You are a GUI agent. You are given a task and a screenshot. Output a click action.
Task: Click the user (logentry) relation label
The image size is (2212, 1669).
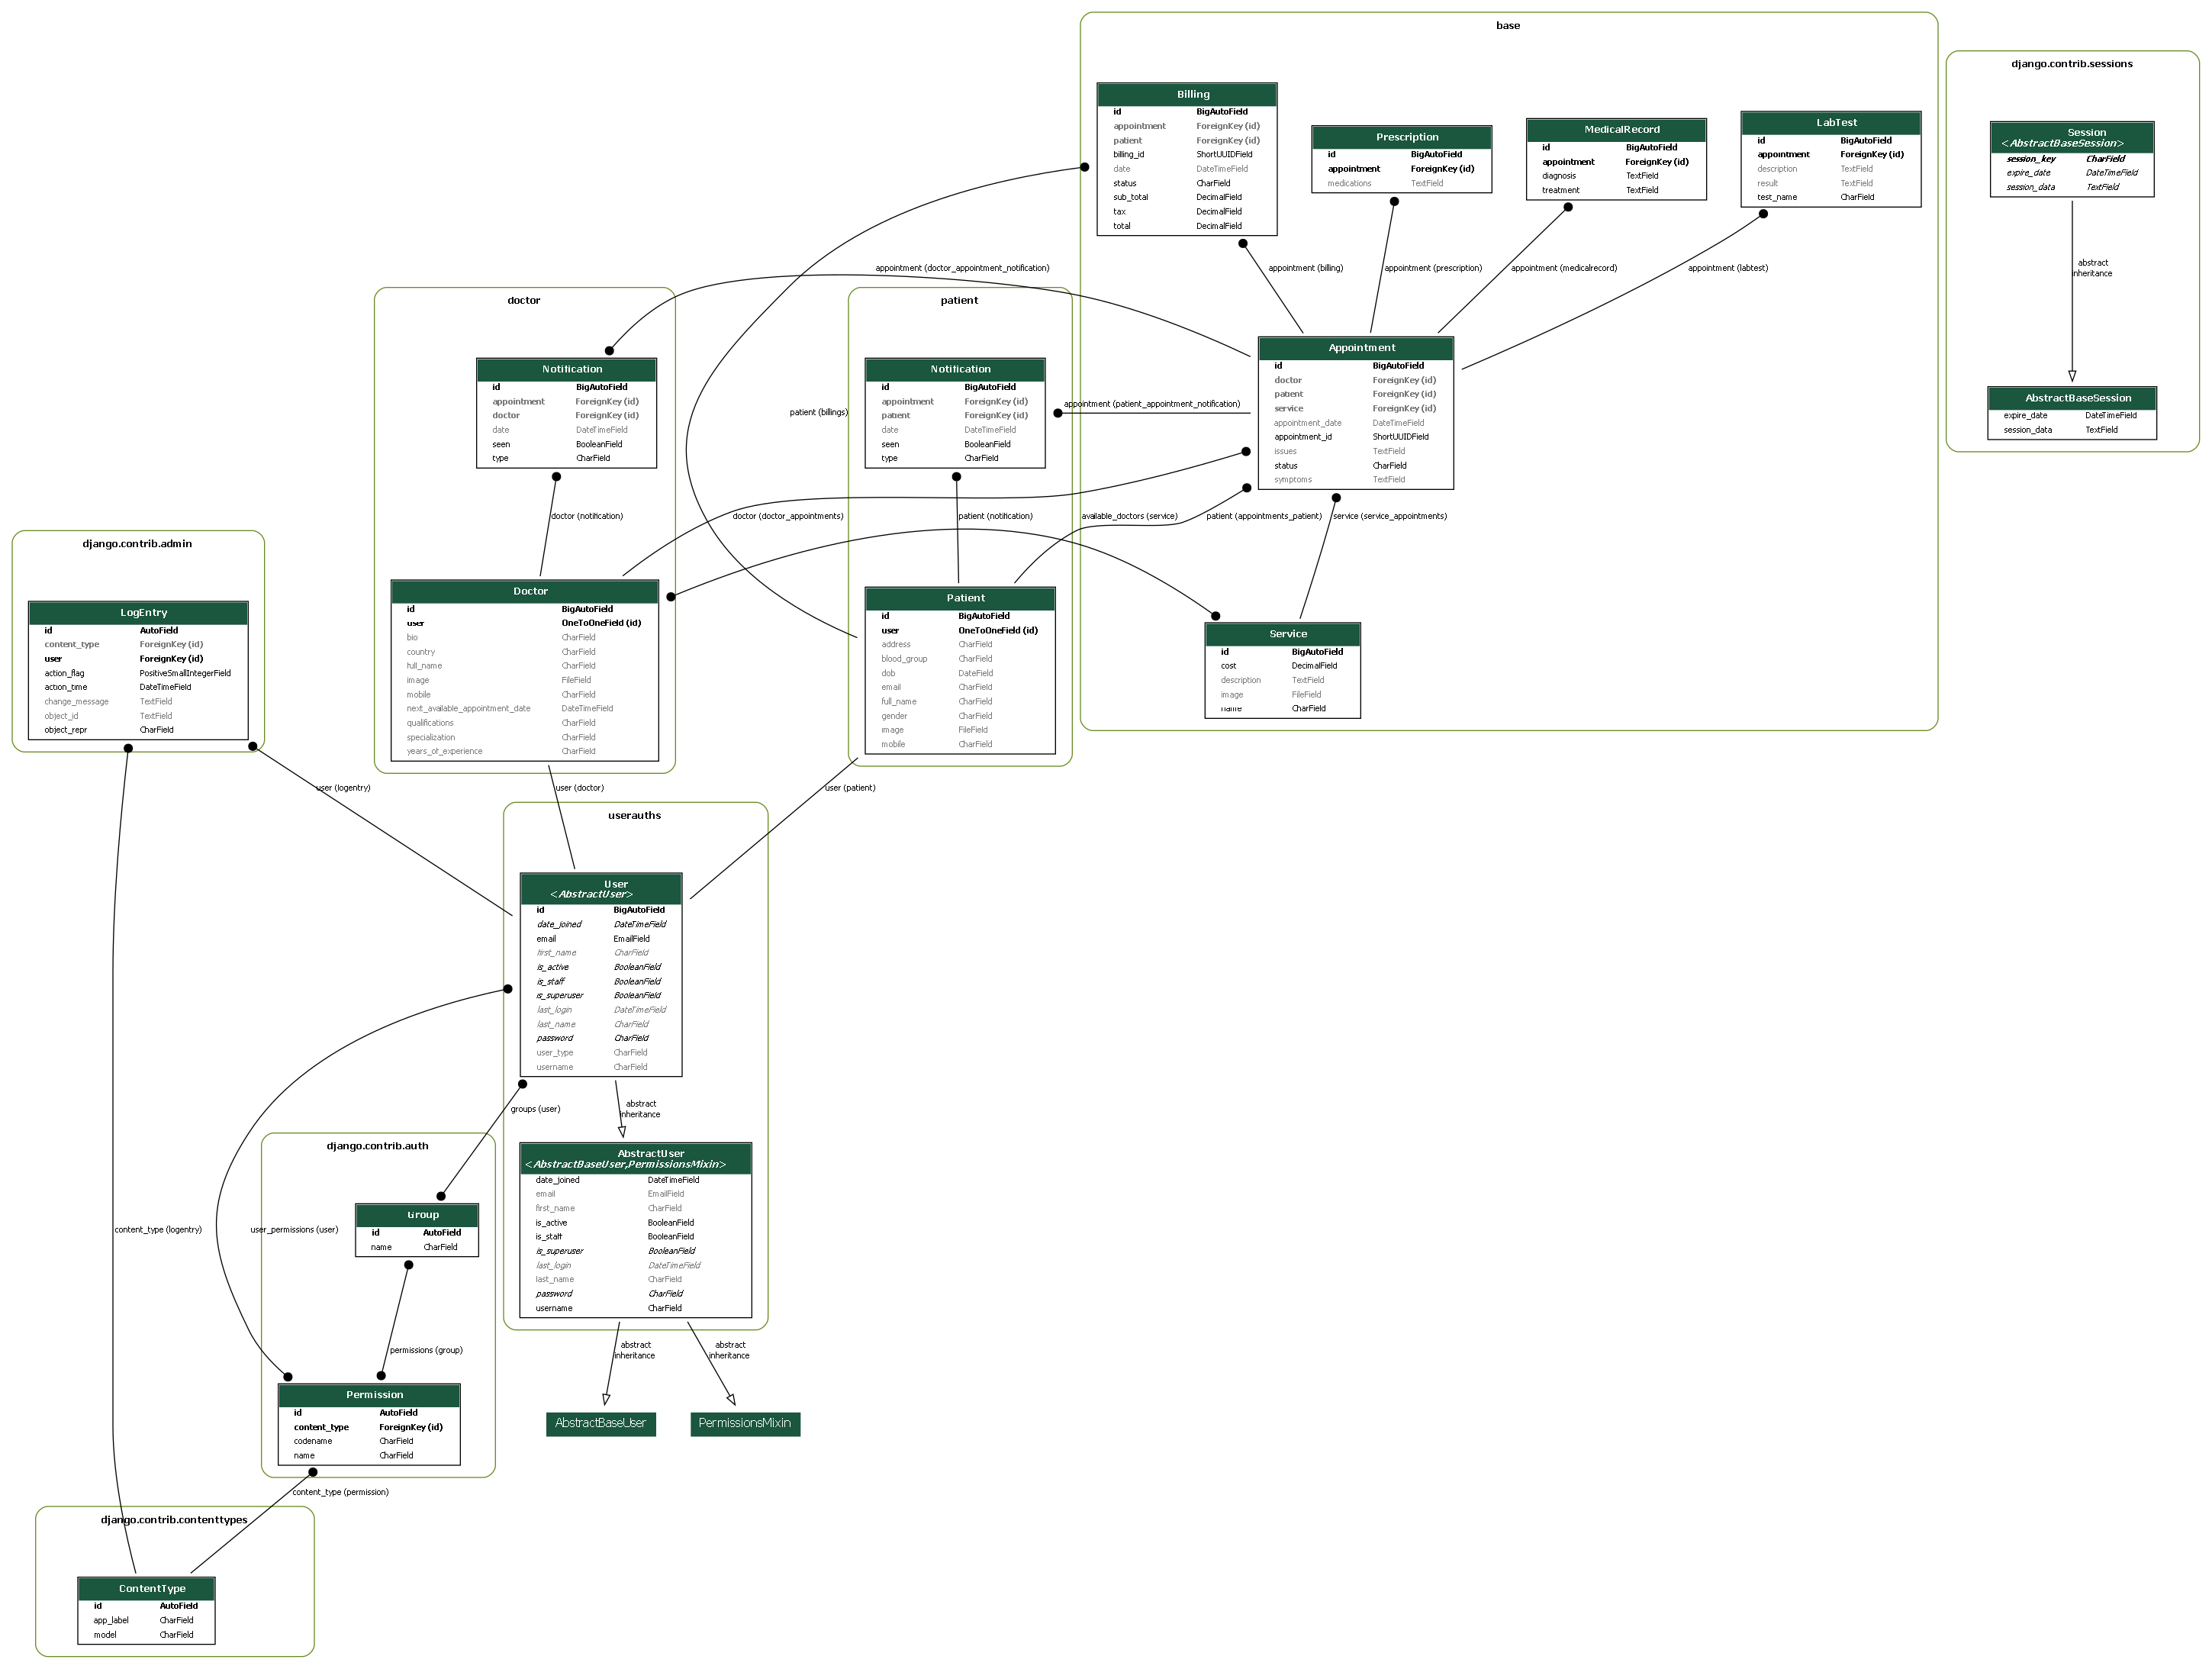click(x=343, y=788)
